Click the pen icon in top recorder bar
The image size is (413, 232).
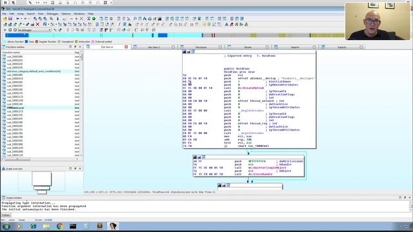click(x=30, y=3)
